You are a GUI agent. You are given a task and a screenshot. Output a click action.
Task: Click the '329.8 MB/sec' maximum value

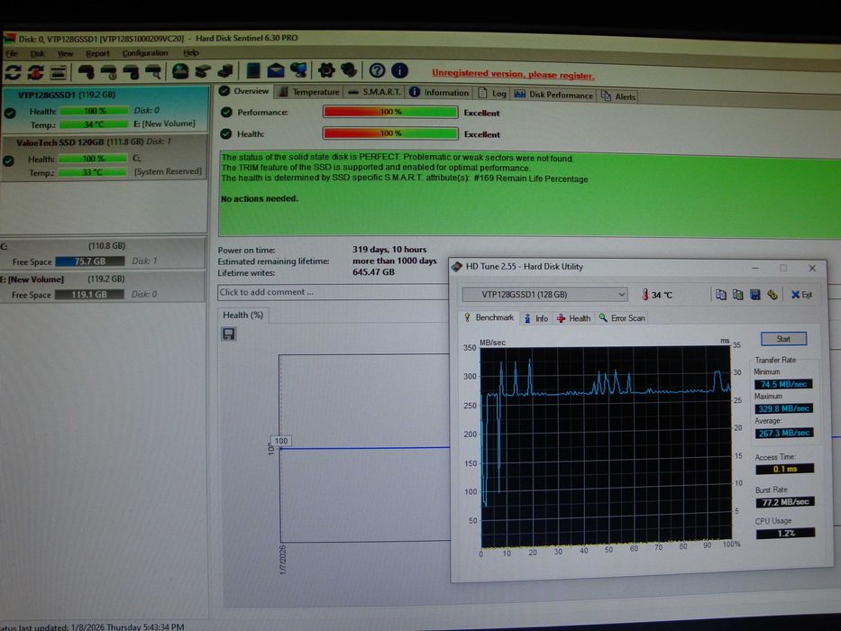coord(783,408)
